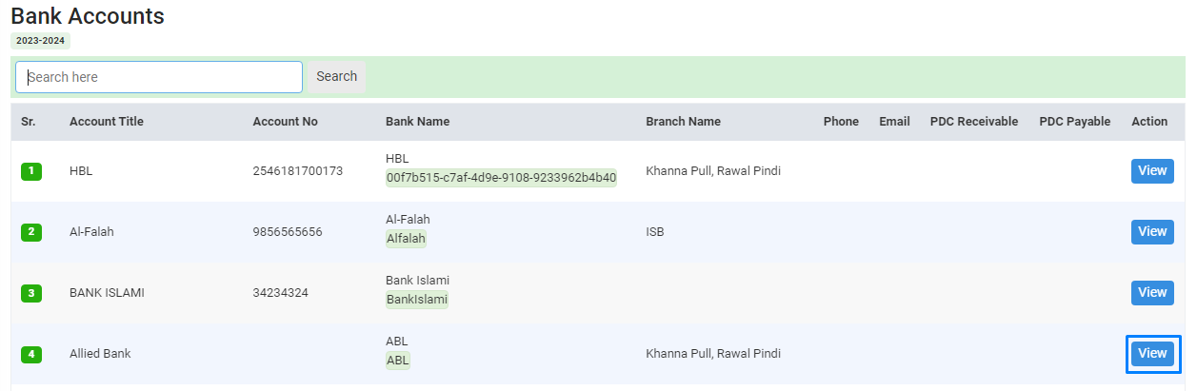Viewport: 1197px width, 391px height.
Task: Click account number 2546181700173
Action: pyautogui.click(x=297, y=171)
